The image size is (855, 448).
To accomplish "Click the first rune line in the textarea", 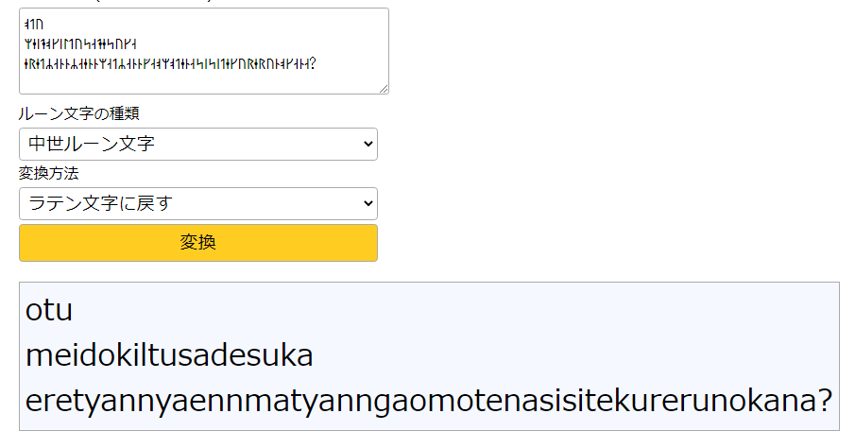I will click(35, 24).
